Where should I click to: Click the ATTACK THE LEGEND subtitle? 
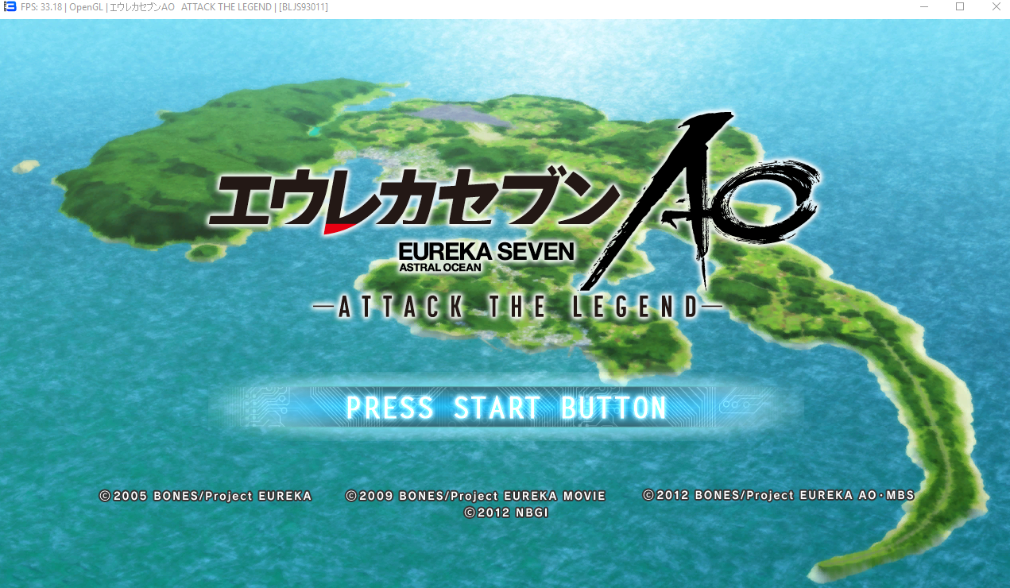[x=517, y=306]
